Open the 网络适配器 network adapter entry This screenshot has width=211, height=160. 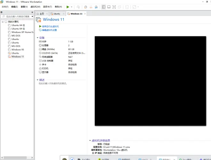click(46, 57)
